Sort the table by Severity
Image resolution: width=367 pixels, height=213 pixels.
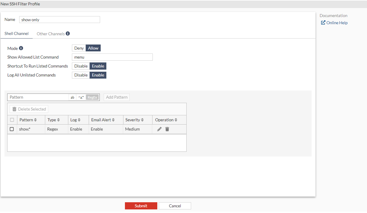point(138,119)
